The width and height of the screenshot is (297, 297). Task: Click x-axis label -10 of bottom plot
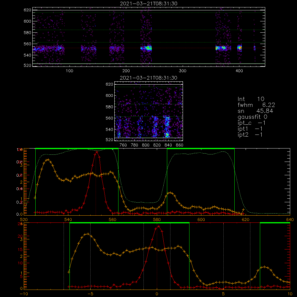23,294
